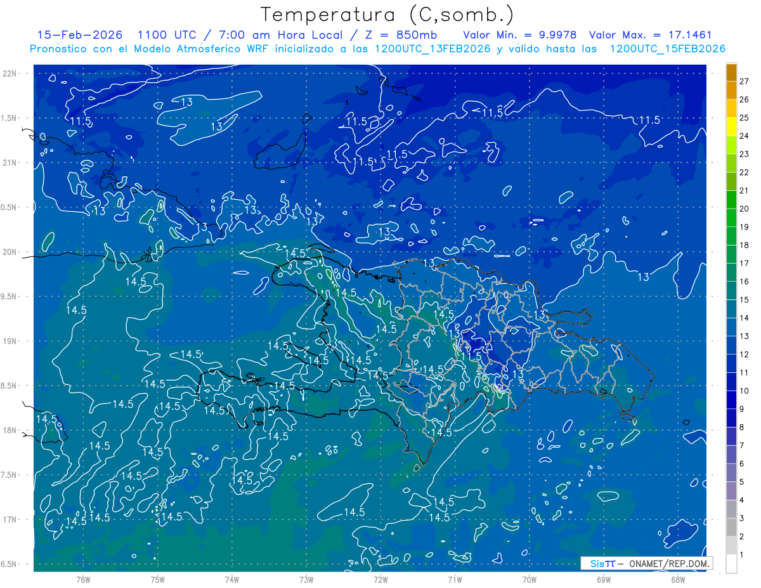
Task: Click the "72W" longitude axis label
Action: point(380,580)
